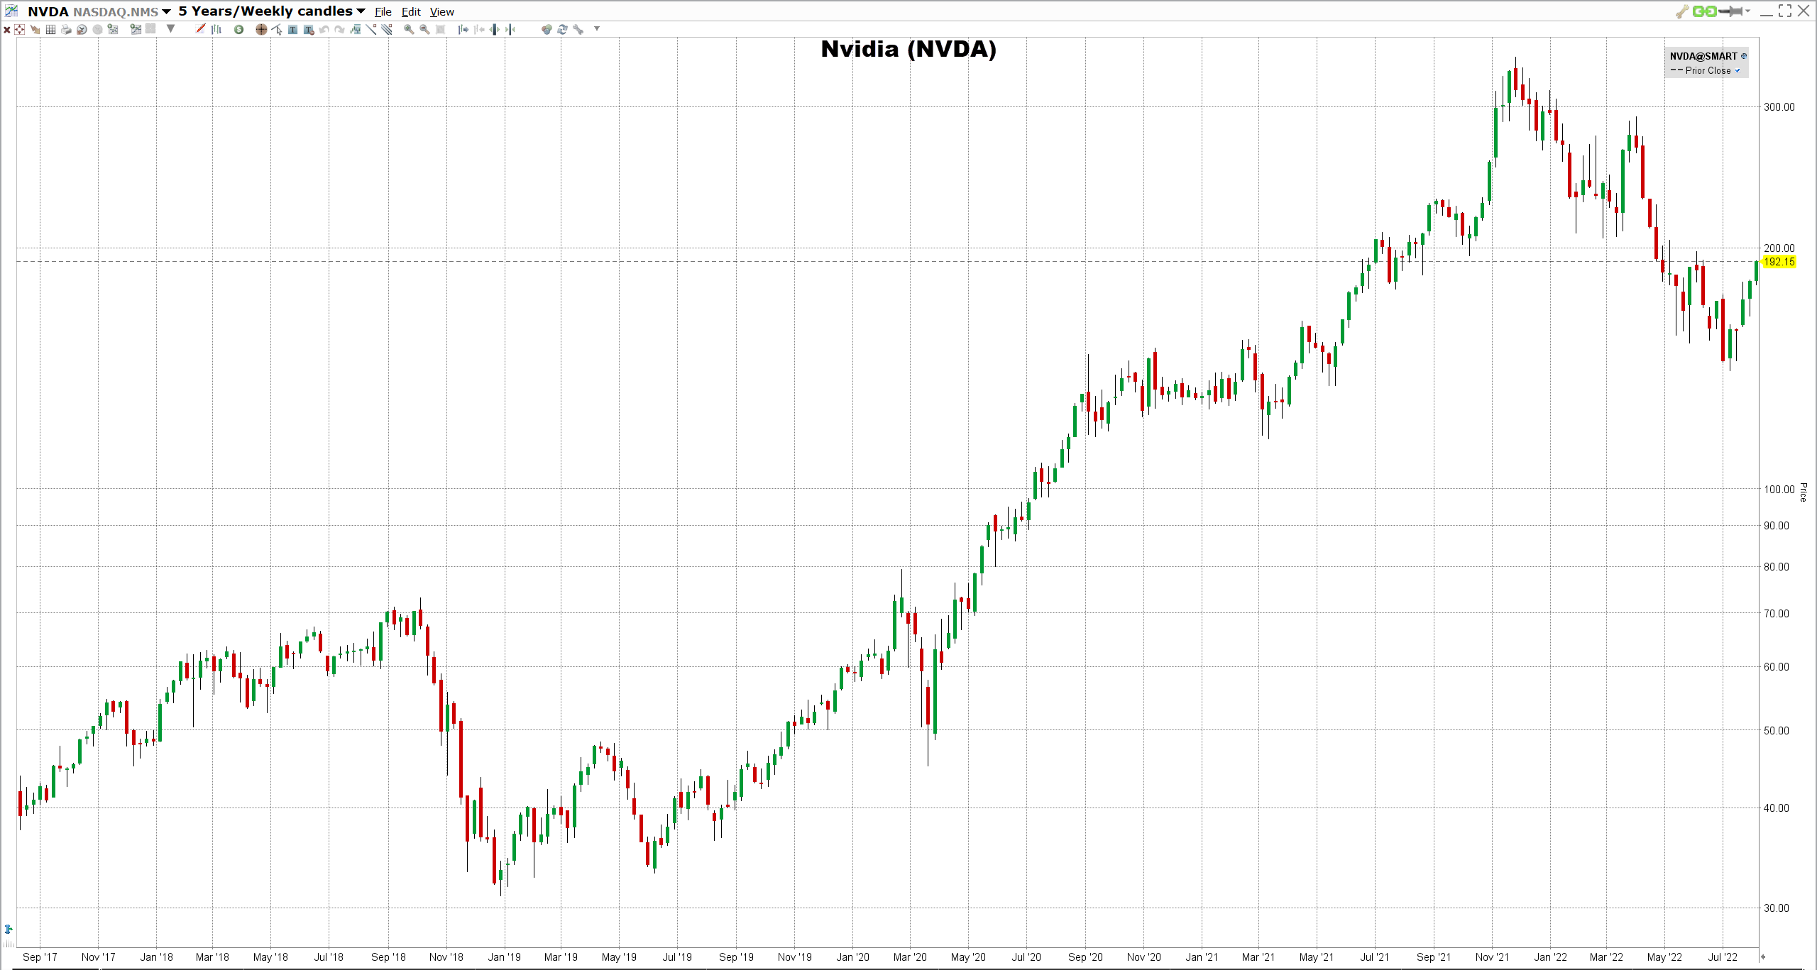Toggle the crosshair cursor tool
Viewport: 1817px width, 970px height.
[x=261, y=29]
